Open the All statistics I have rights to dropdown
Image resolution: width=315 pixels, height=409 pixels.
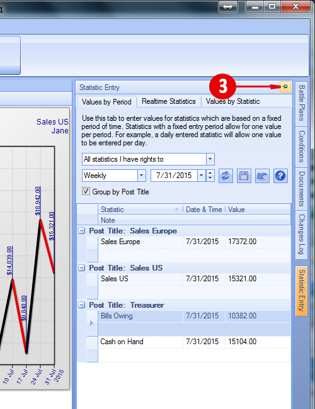click(x=210, y=159)
